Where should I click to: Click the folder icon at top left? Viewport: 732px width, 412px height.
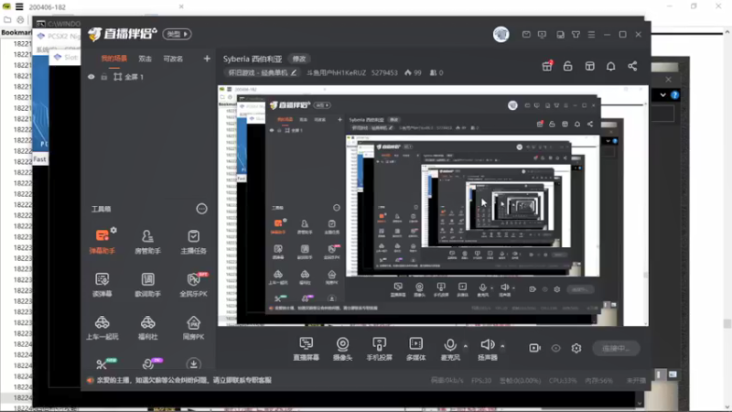click(x=7, y=19)
